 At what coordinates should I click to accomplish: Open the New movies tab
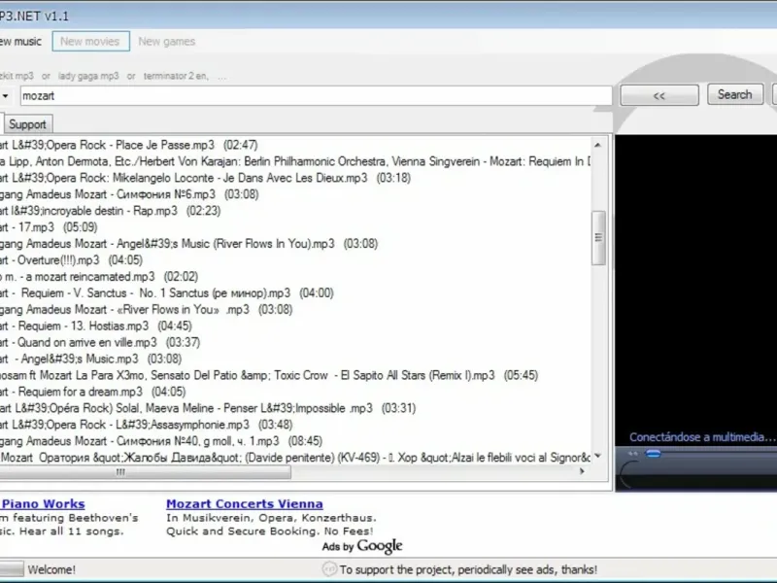click(x=90, y=41)
